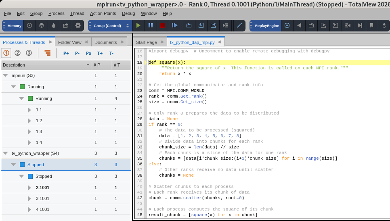This screenshot has height=221, width=390.
Task: Collapse the nested Stopped node
Action: 22,176
